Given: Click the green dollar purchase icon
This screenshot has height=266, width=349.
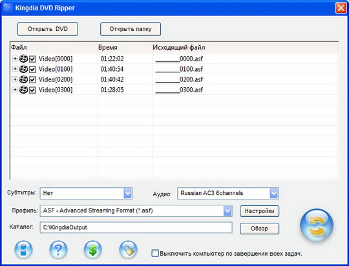Looking at the screenshot, I should click(x=93, y=250).
